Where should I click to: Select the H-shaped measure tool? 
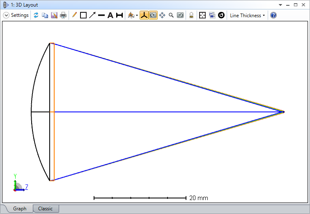coord(119,15)
